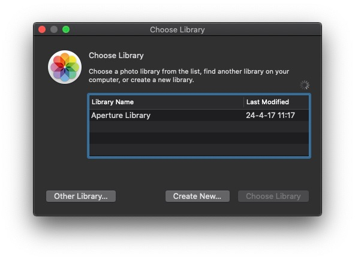Click the Choose Library title bar text
Screen dimensions: 355x260
pos(177,29)
